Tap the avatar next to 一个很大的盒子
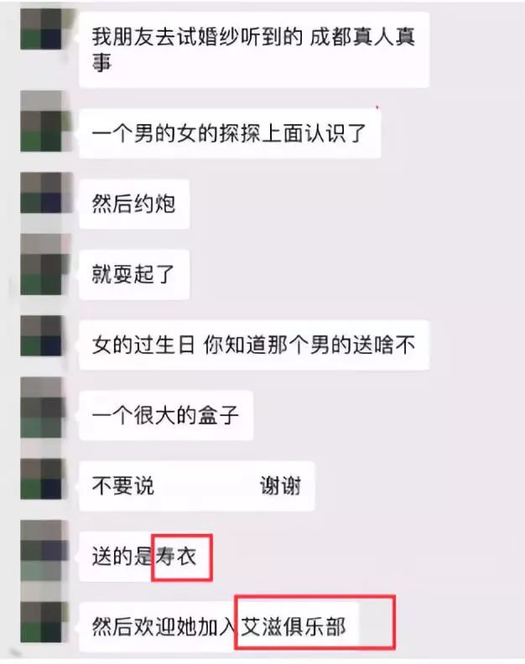The width and height of the screenshot is (525, 664). coord(41,418)
